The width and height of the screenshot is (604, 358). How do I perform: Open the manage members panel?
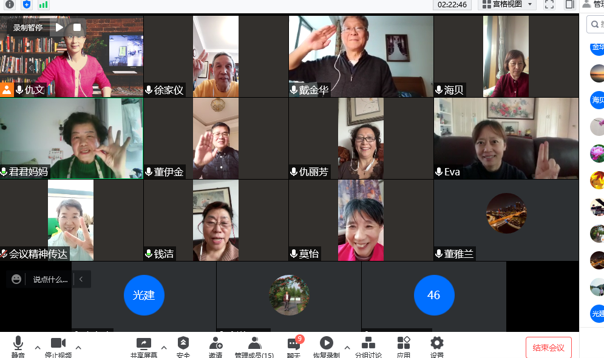[254, 346]
